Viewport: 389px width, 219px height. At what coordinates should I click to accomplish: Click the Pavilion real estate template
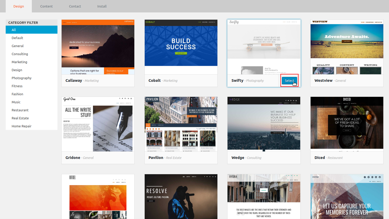[181, 124]
